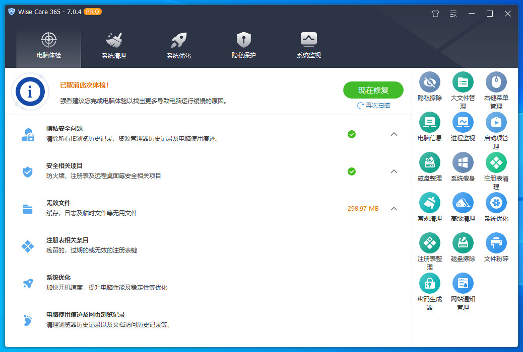Open the 启动项管理 startup manager
The width and height of the screenshot is (523, 352).
point(496,131)
